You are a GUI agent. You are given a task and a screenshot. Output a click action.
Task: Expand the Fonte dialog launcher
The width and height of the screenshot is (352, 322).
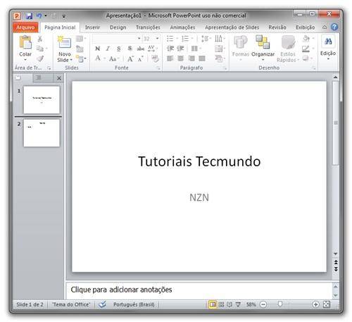point(158,68)
